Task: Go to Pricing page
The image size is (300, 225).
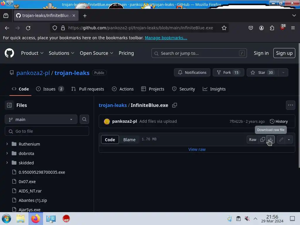Action: (126, 53)
